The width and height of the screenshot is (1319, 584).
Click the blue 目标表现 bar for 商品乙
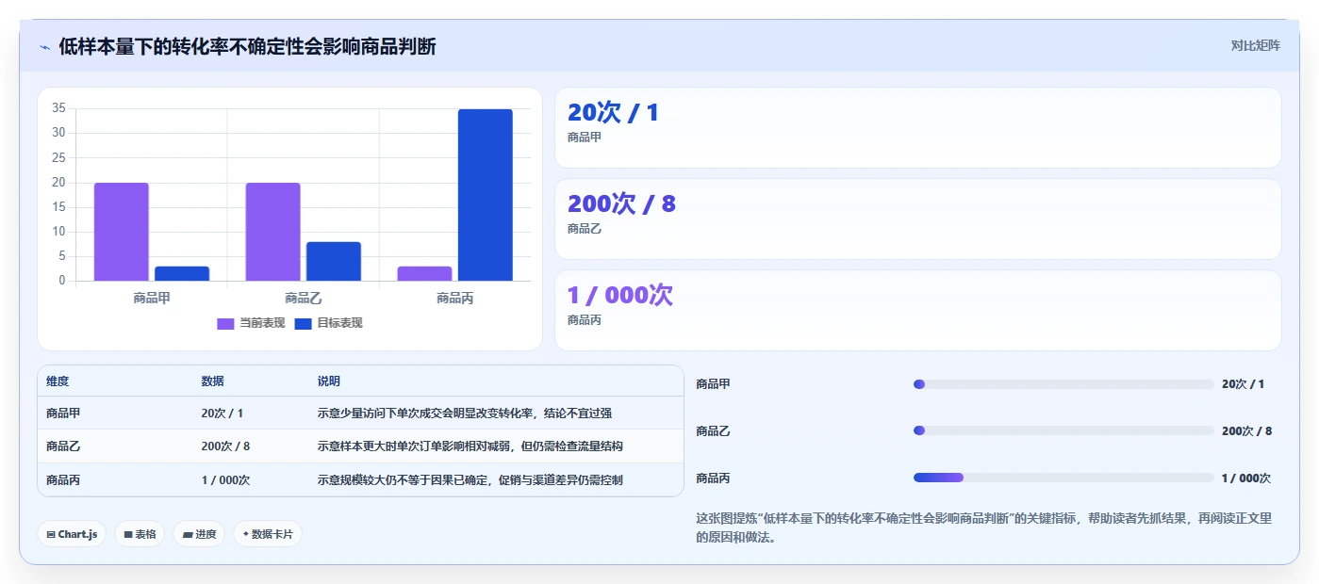[x=334, y=261]
